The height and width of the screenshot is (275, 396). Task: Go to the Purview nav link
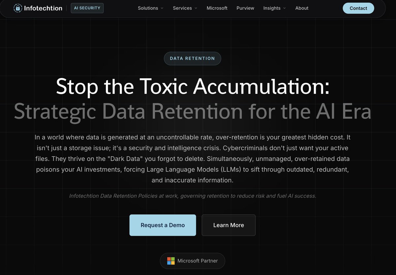click(x=245, y=8)
